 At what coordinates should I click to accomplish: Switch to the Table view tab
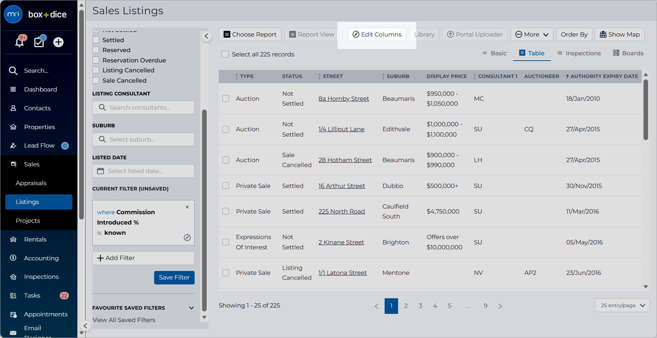click(532, 53)
